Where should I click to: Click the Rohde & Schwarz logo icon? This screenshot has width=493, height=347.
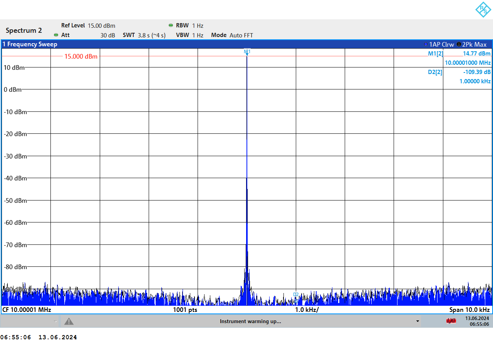(x=483, y=10)
